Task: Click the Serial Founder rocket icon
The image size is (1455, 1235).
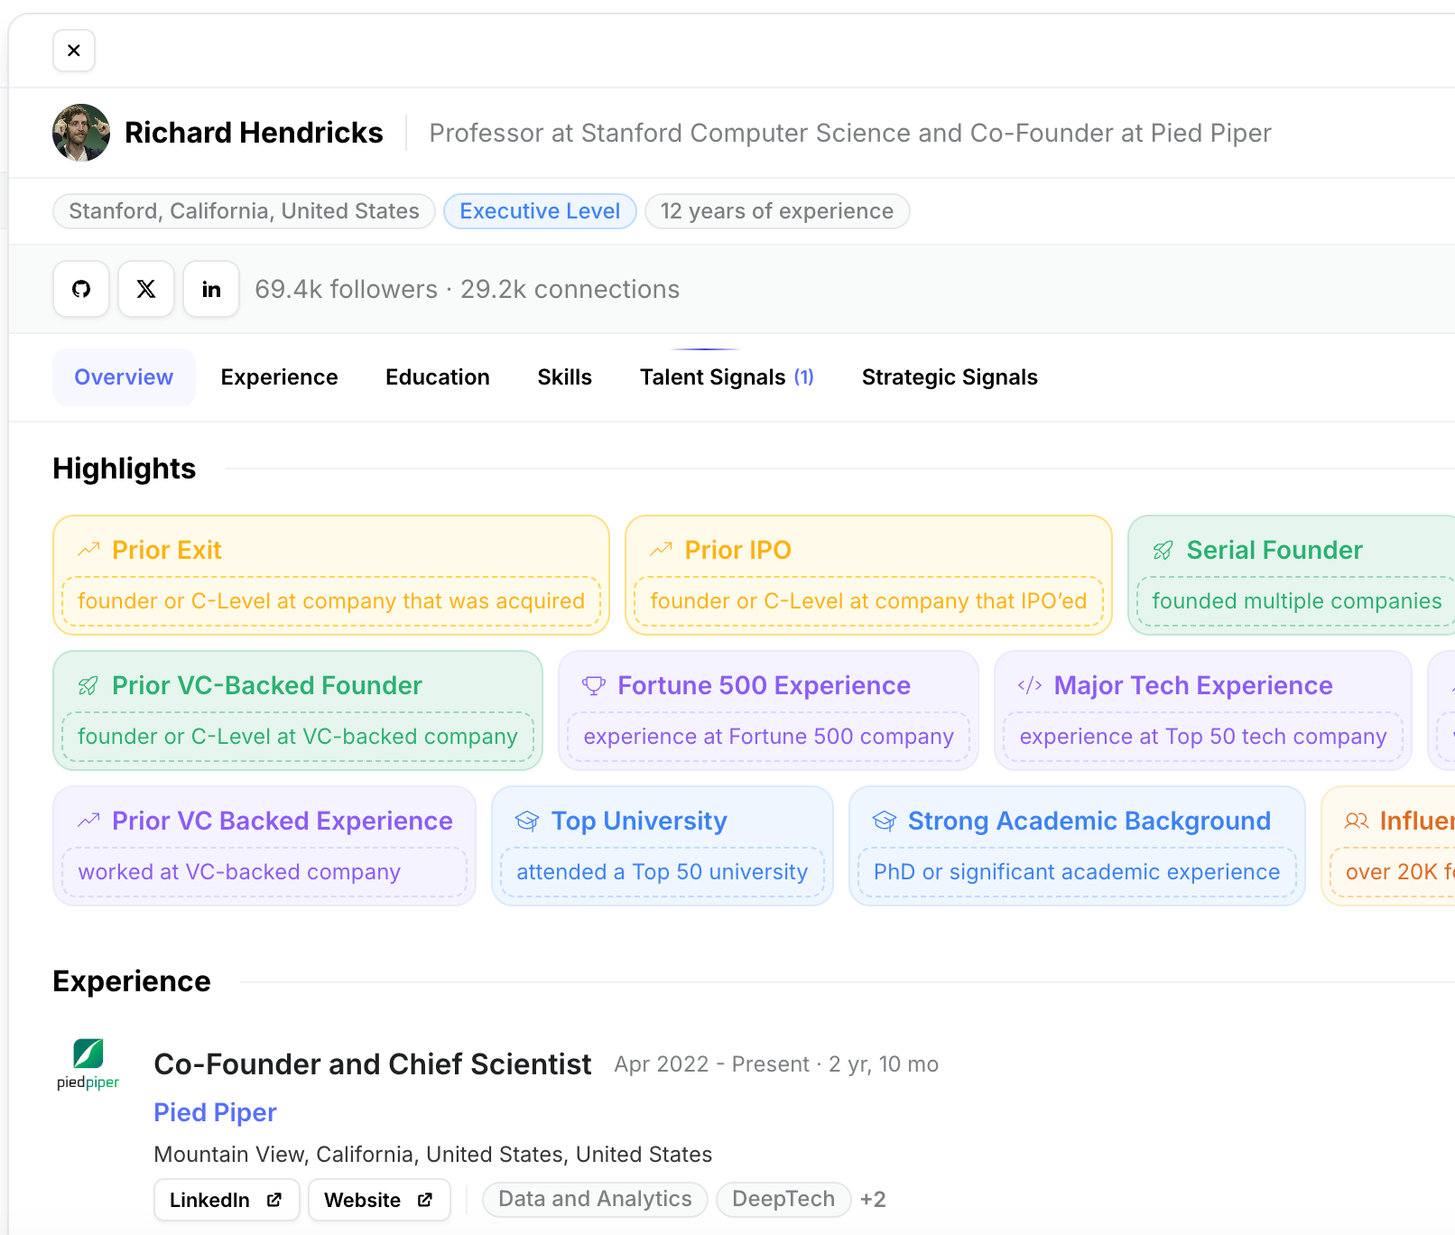Action: pyautogui.click(x=1163, y=549)
